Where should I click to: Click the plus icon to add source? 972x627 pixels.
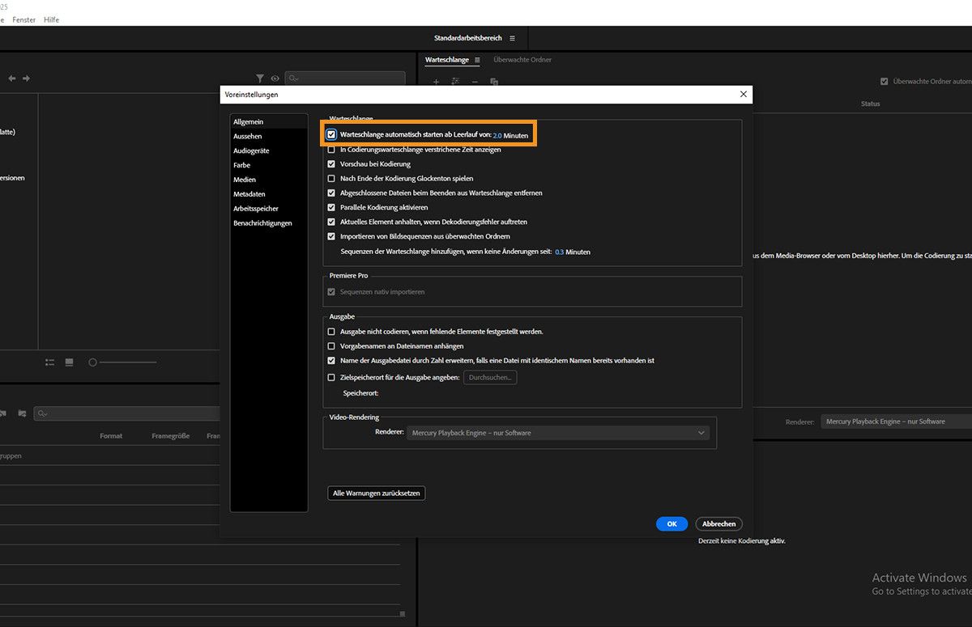pos(436,82)
